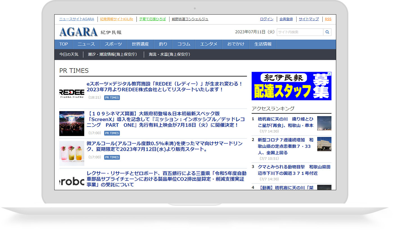Open the RSS feed link
393x230 pixels.
coord(328,19)
